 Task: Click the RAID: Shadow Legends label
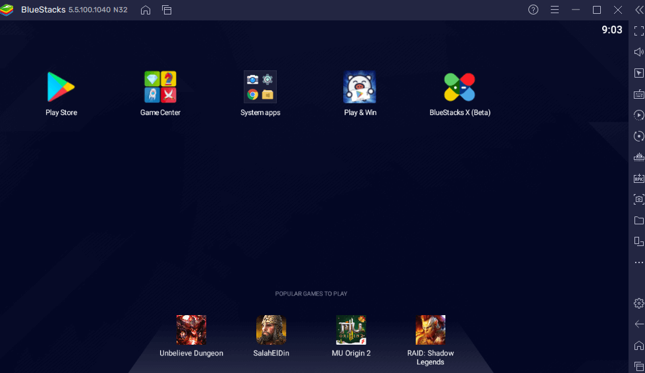pos(430,357)
